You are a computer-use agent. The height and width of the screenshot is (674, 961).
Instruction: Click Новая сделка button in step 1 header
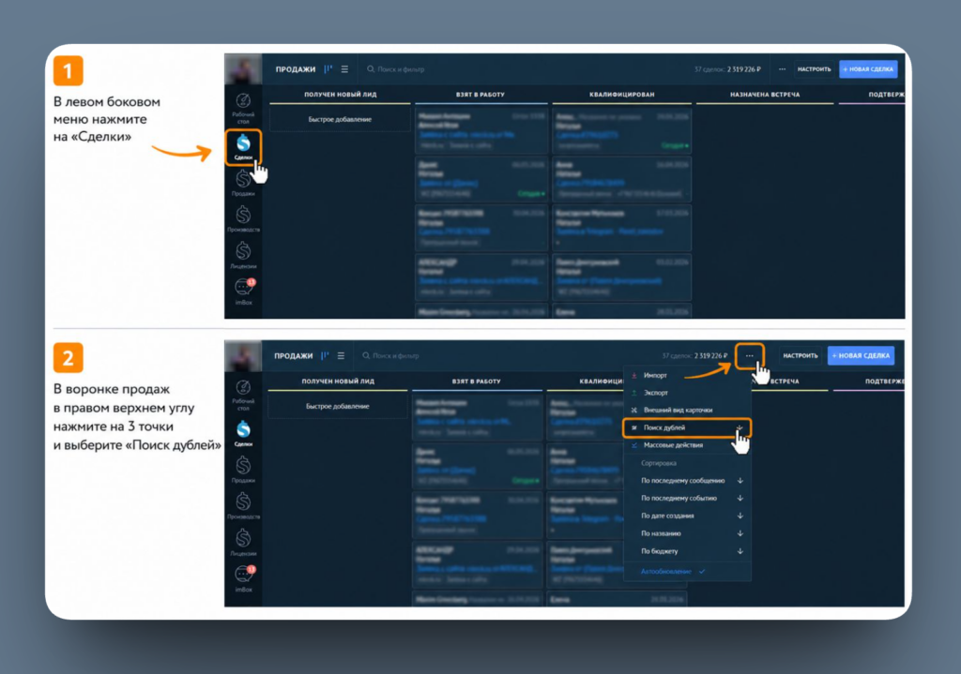click(868, 69)
